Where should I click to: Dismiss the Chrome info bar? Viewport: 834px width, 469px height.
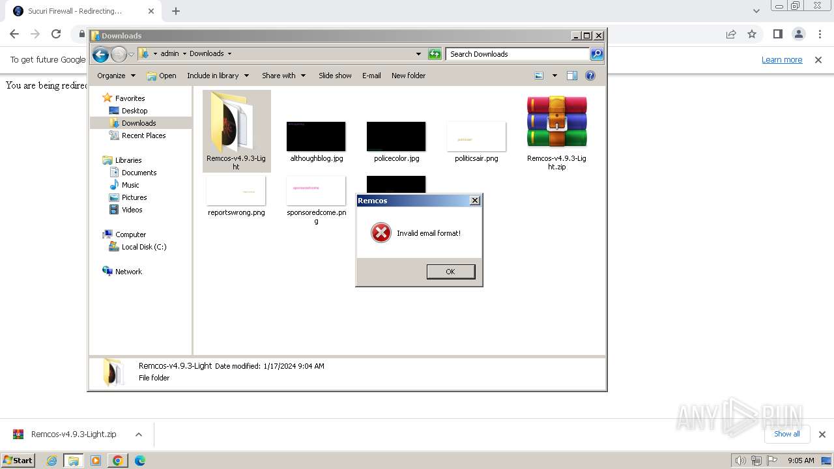click(x=818, y=60)
